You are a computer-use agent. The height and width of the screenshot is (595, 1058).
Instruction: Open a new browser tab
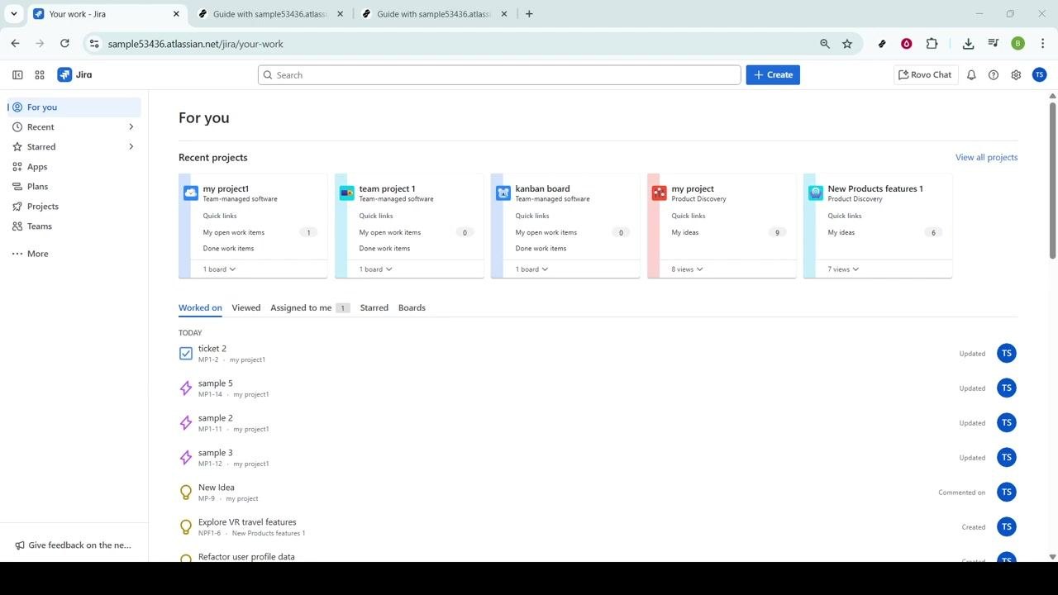pos(529,14)
